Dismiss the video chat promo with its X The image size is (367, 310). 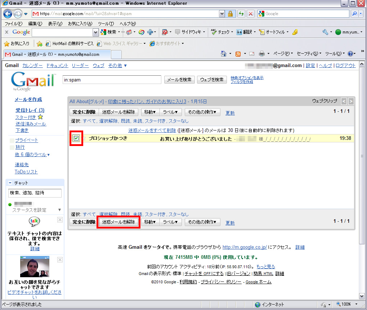[60, 260]
